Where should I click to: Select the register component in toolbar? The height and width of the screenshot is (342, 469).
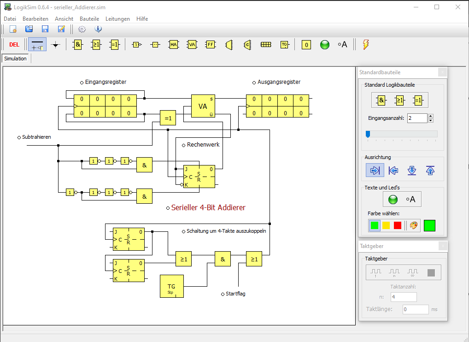coord(266,45)
